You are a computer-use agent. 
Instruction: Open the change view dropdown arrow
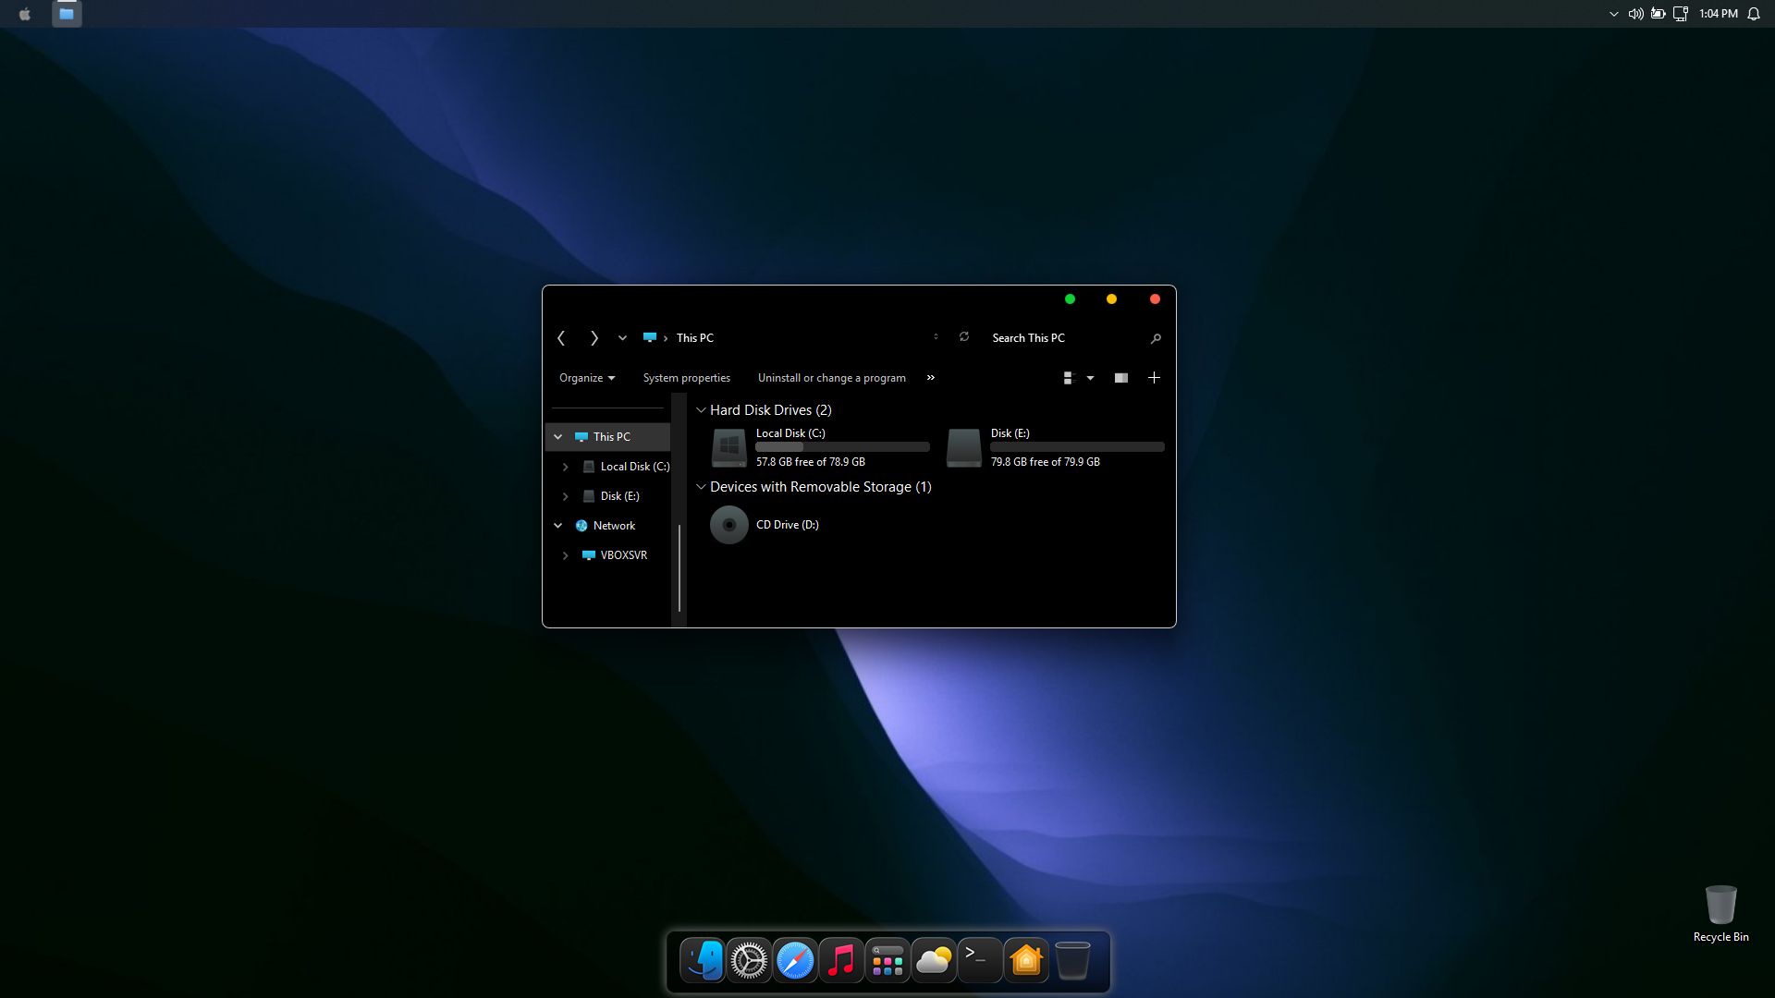tap(1090, 378)
